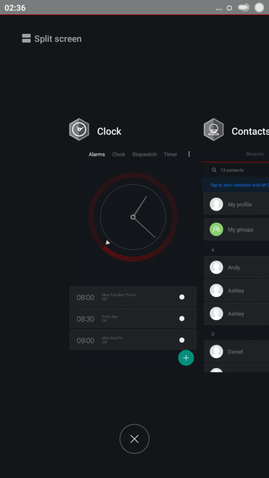The image size is (269, 478).
Task: Open the Stopwatch tab
Action: 144,154
